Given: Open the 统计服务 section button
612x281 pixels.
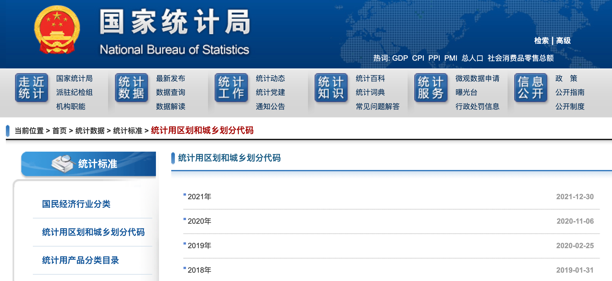Looking at the screenshot, I should pyautogui.click(x=431, y=88).
